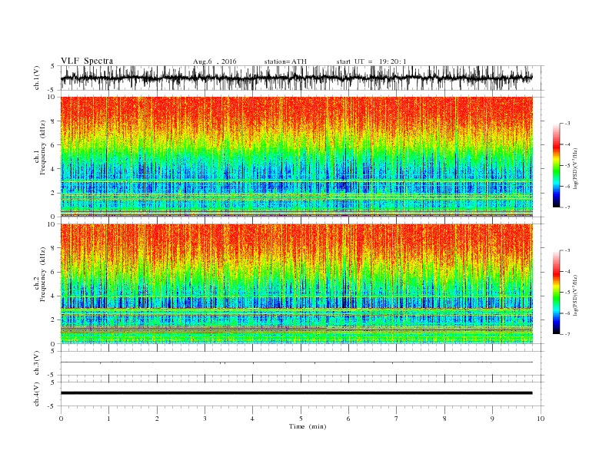Click time axis tick label "9"
Image resolution: width=609 pixels, height=470 pixels.
492,419
